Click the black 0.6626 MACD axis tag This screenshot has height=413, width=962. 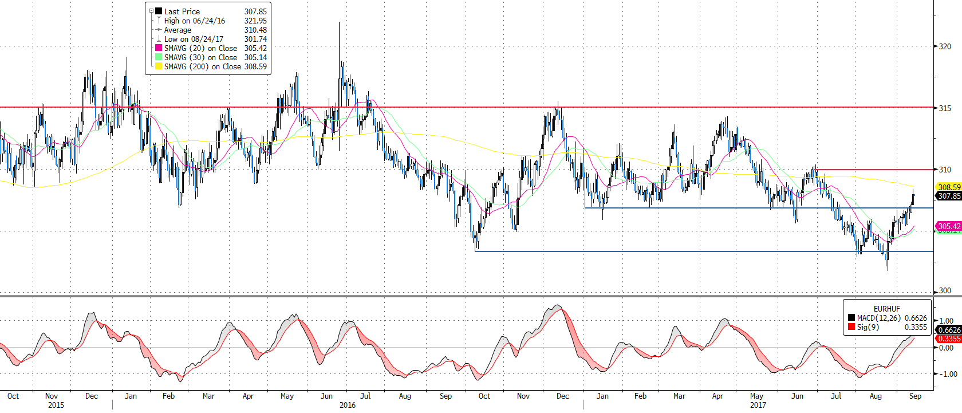pyautogui.click(x=949, y=330)
